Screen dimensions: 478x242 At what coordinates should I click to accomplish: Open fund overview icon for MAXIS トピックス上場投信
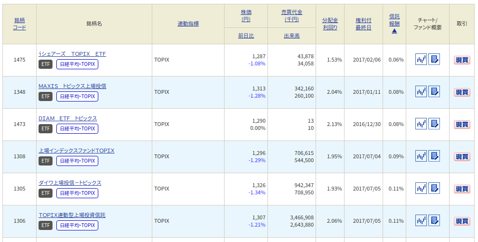coord(434,91)
